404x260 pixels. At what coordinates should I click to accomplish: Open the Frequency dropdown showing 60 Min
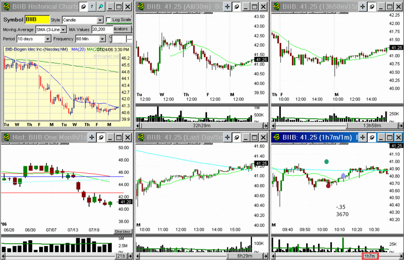point(102,39)
